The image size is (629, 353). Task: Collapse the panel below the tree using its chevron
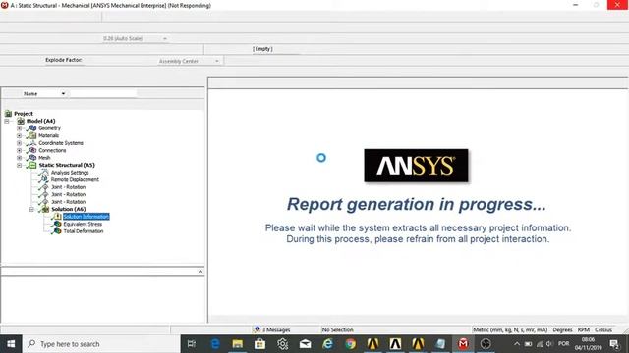click(200, 272)
